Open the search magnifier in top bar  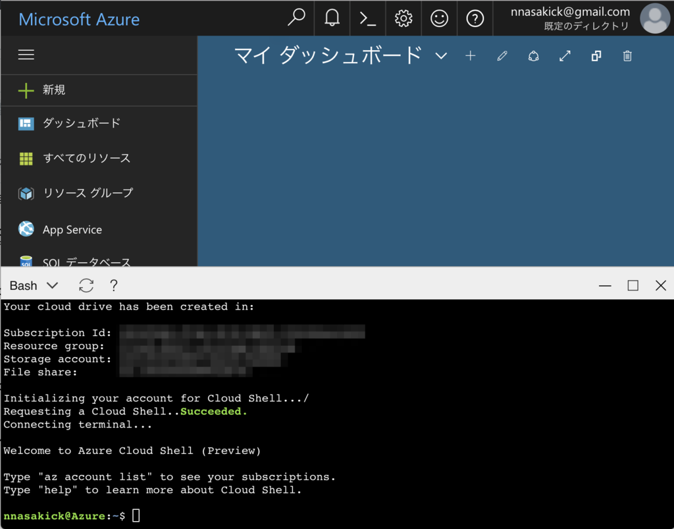click(296, 18)
